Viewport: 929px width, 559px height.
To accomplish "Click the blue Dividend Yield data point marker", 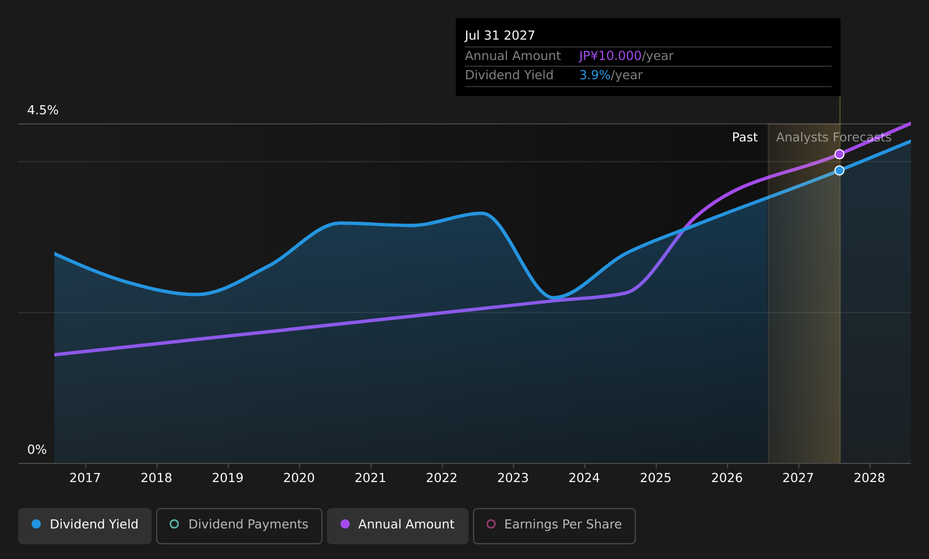I will (840, 170).
